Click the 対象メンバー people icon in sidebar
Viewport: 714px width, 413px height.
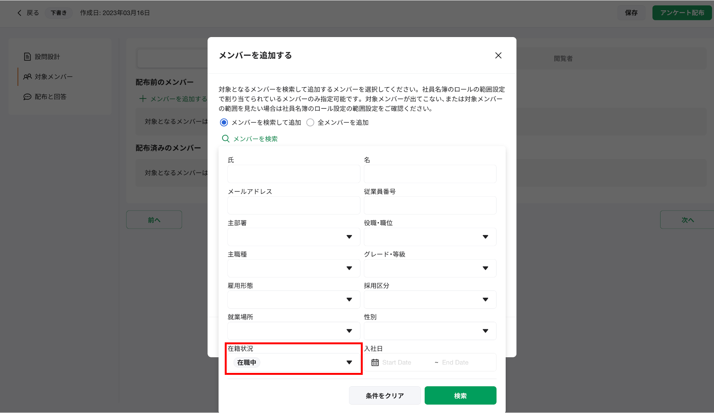27,77
